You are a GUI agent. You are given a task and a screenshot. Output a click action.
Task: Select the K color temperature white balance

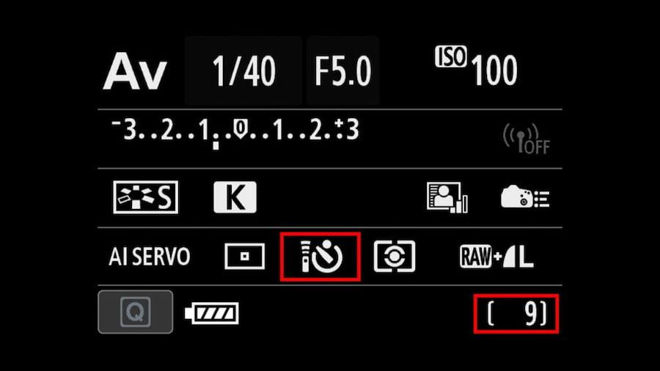pos(235,197)
